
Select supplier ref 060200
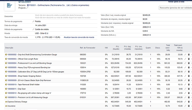coord(83,55)
